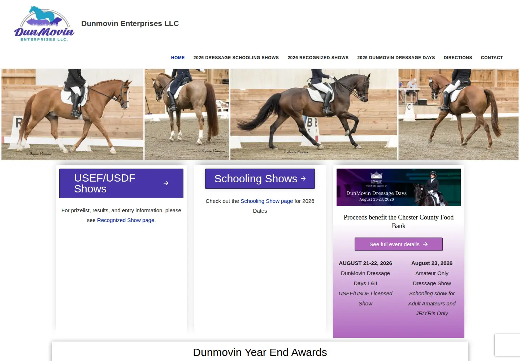Click the Schooling Shows button
Image resolution: width=520 pixels, height=361 pixels.
[260, 179]
